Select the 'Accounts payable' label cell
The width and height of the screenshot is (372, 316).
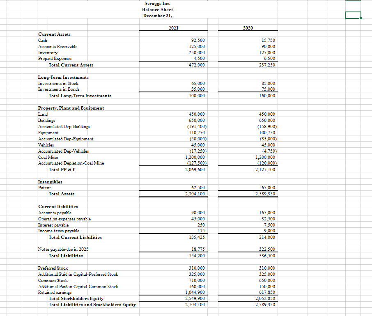click(53, 213)
